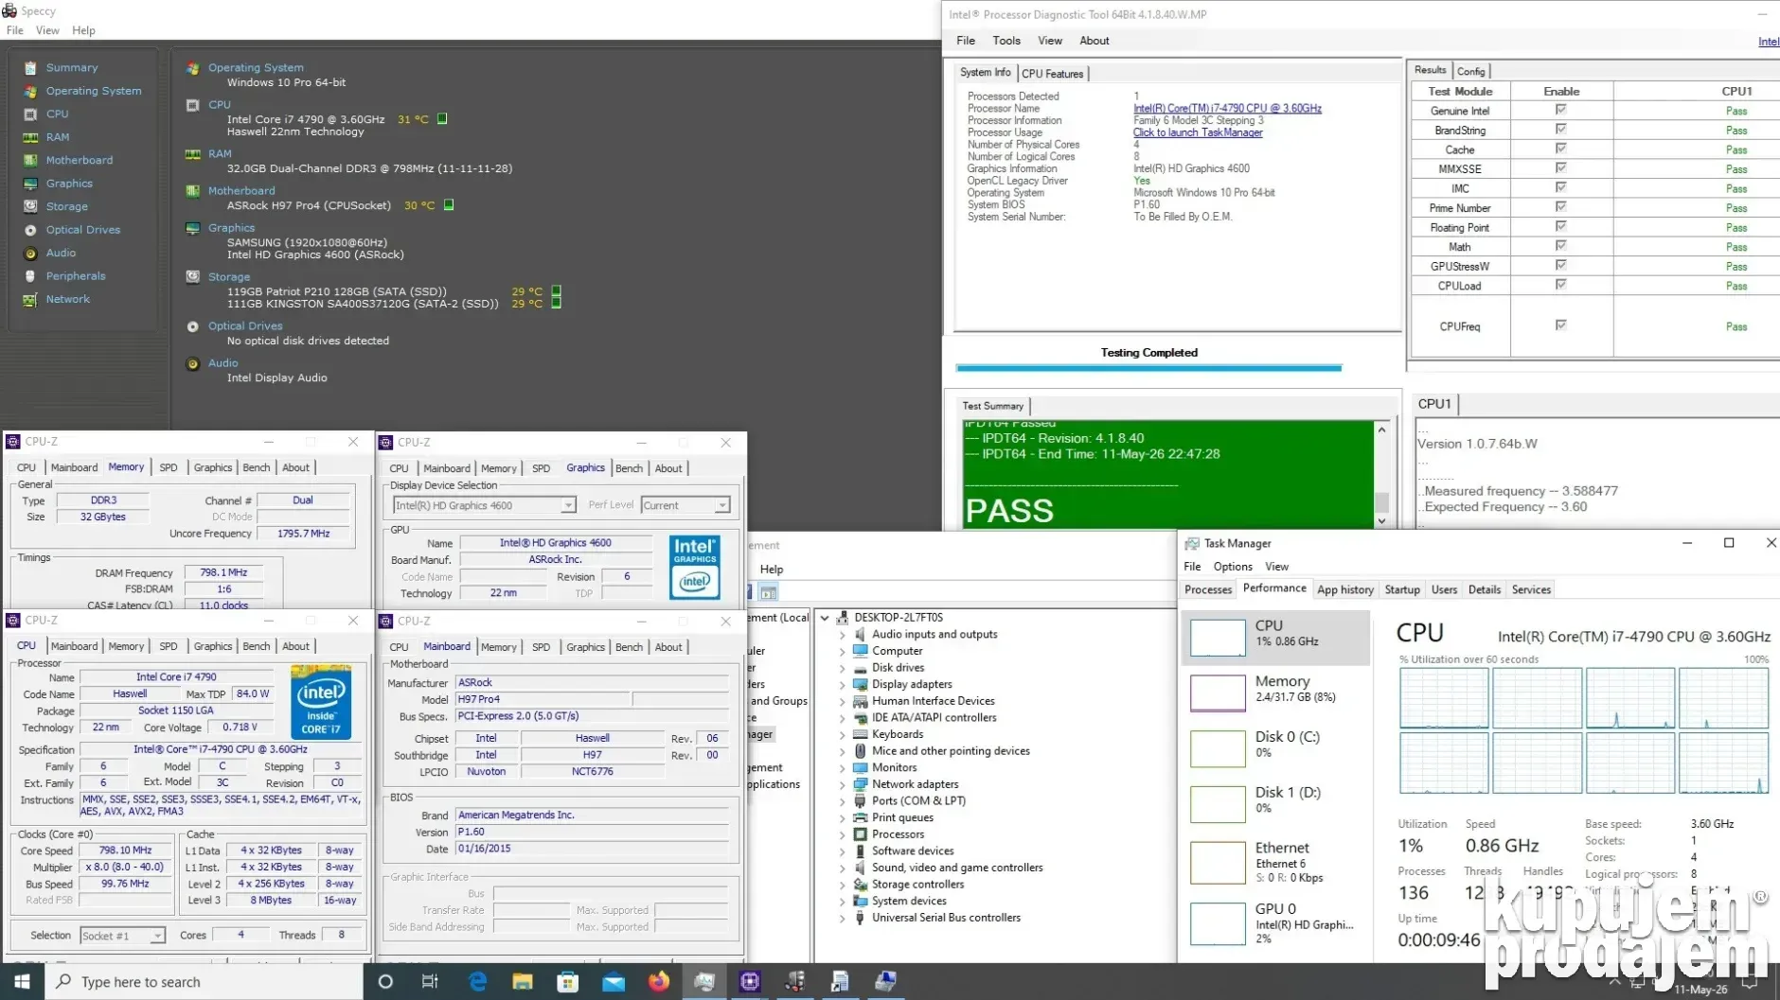Expand the Processors device node
Viewport: 1780px width, 1000px height.
843,834
